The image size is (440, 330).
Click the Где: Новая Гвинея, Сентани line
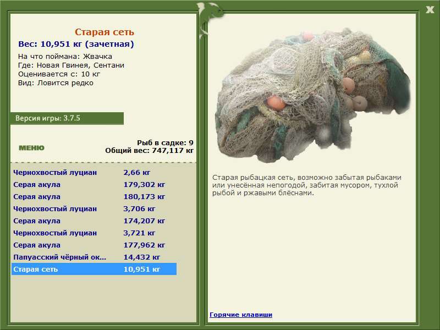pos(71,65)
